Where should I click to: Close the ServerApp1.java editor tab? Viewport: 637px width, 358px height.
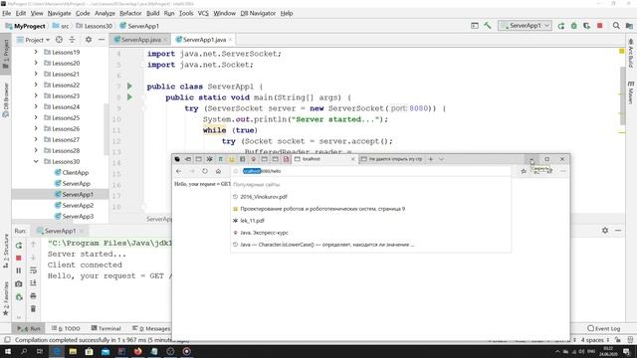point(230,40)
